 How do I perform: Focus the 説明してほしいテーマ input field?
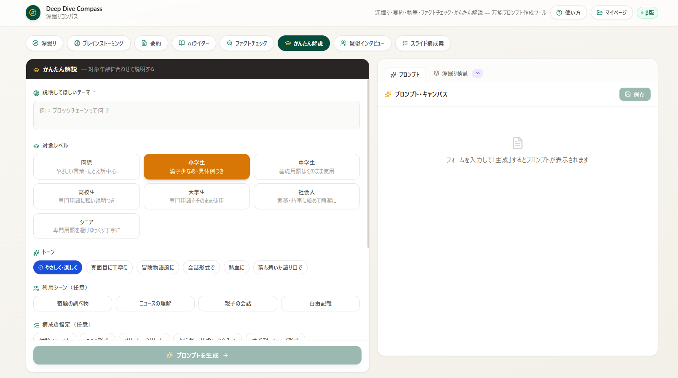196,115
